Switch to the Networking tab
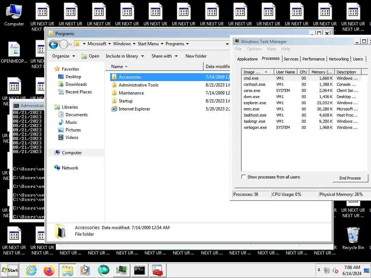This screenshot has height=278, width=371. pyautogui.click(x=339, y=59)
